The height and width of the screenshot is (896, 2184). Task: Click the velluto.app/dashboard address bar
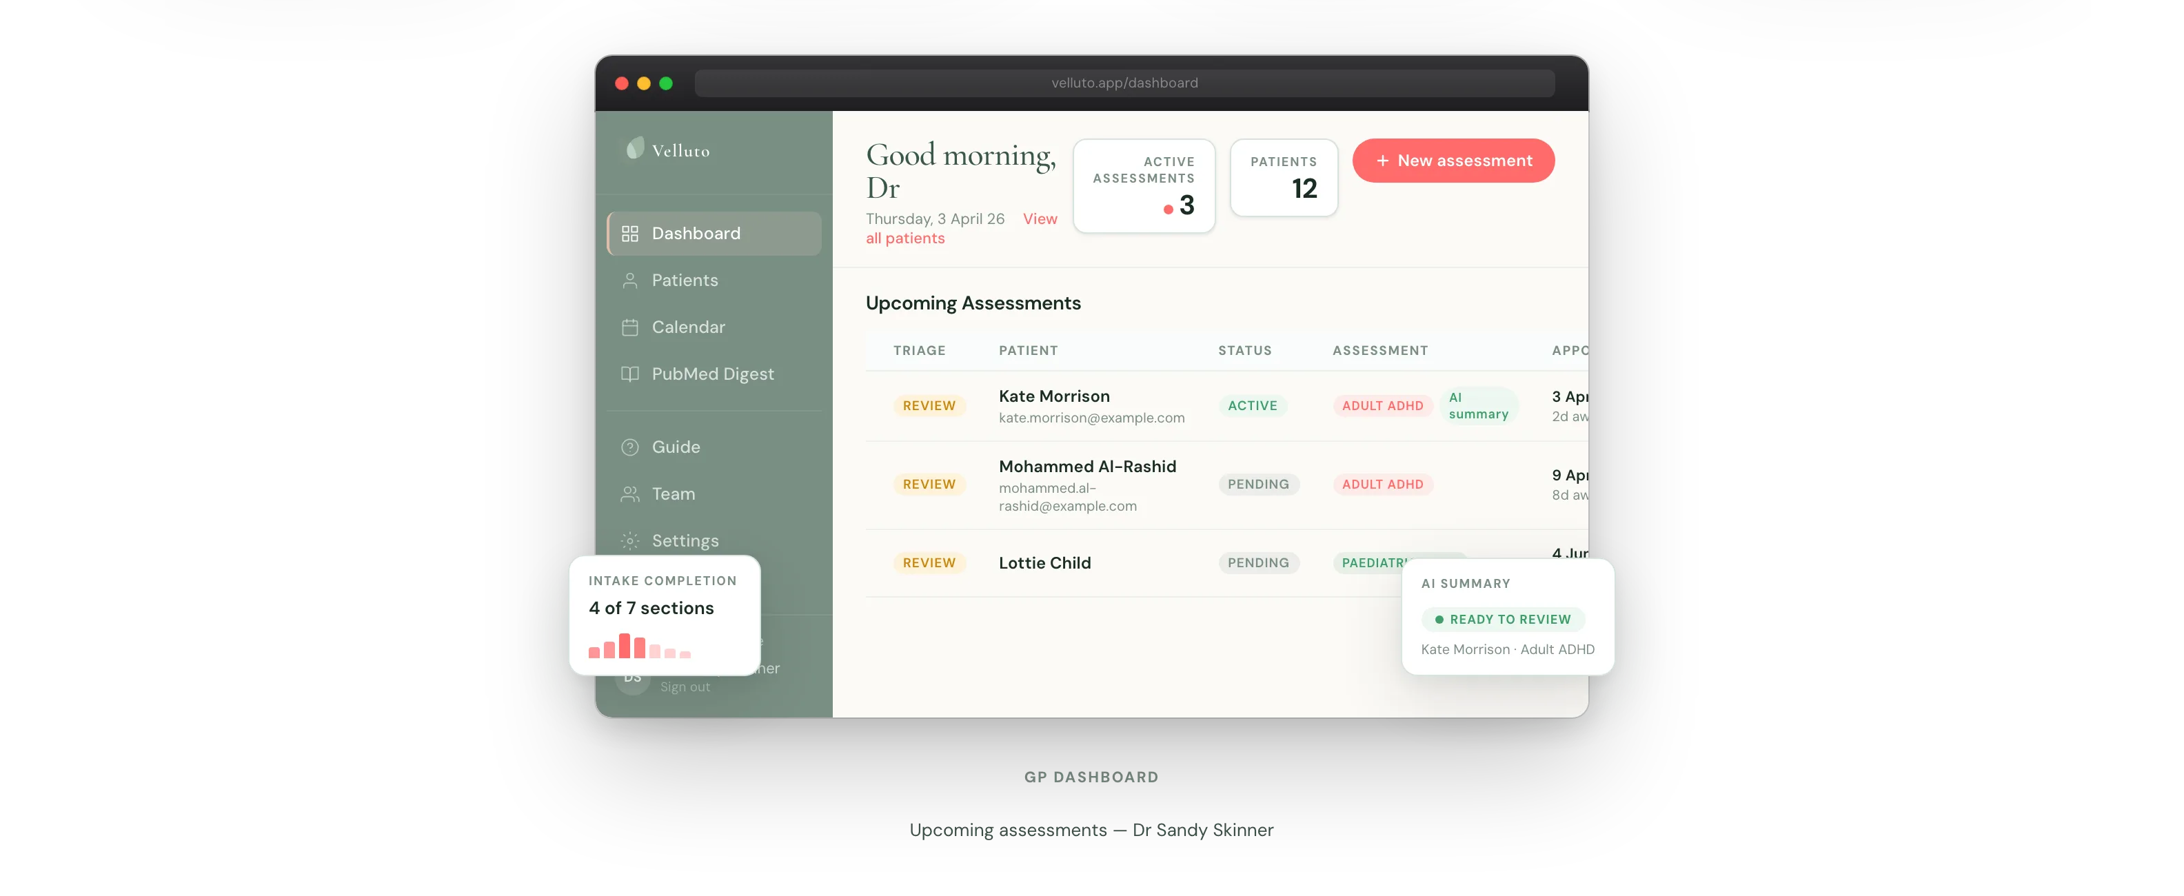tap(1124, 83)
